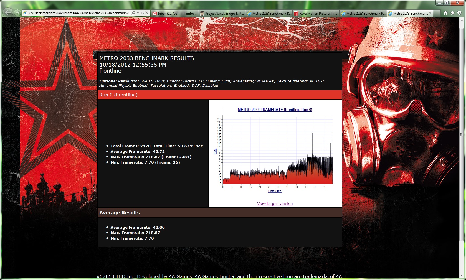
Task: Expand the address bar autocomplete dropdown arrow
Action: (x=138, y=13)
